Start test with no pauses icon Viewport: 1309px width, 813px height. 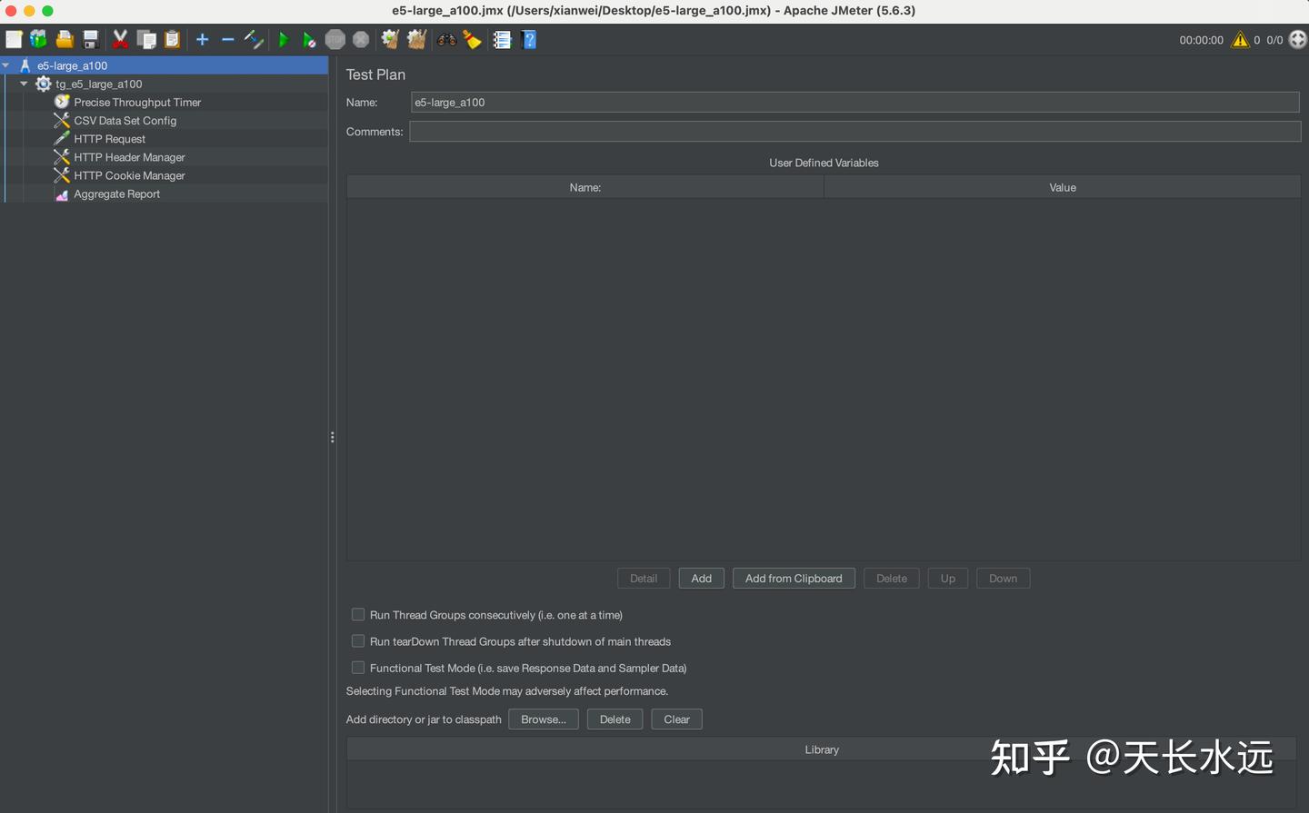pyautogui.click(x=309, y=39)
